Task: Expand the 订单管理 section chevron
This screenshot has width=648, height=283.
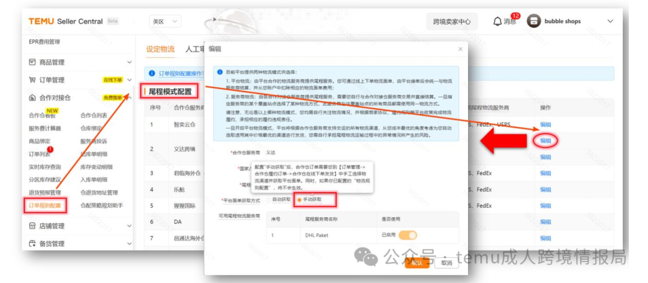Action: pos(130,80)
